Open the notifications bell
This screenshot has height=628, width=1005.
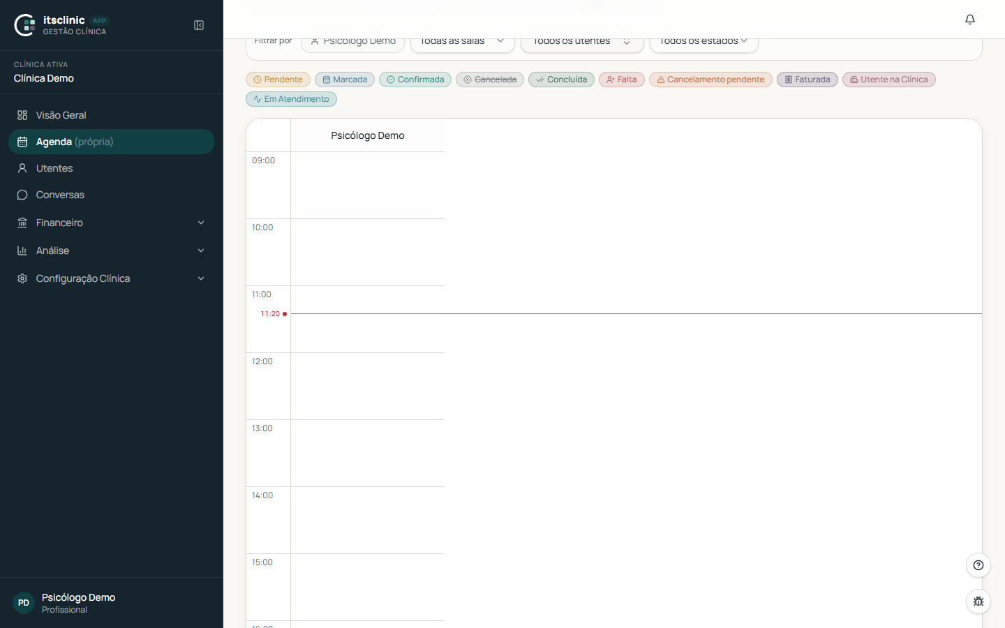click(x=970, y=20)
